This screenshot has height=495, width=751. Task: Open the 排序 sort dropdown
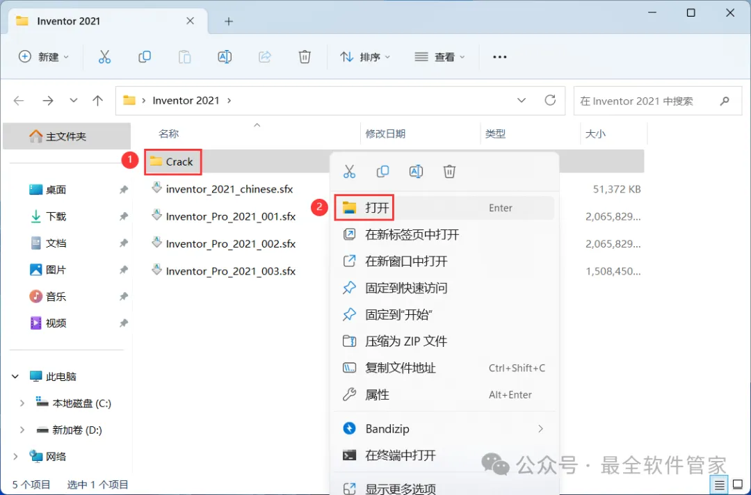point(365,57)
